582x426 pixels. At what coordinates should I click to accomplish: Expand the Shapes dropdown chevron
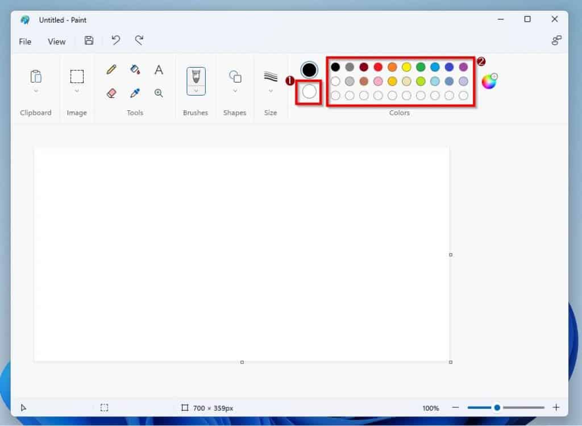point(235,90)
